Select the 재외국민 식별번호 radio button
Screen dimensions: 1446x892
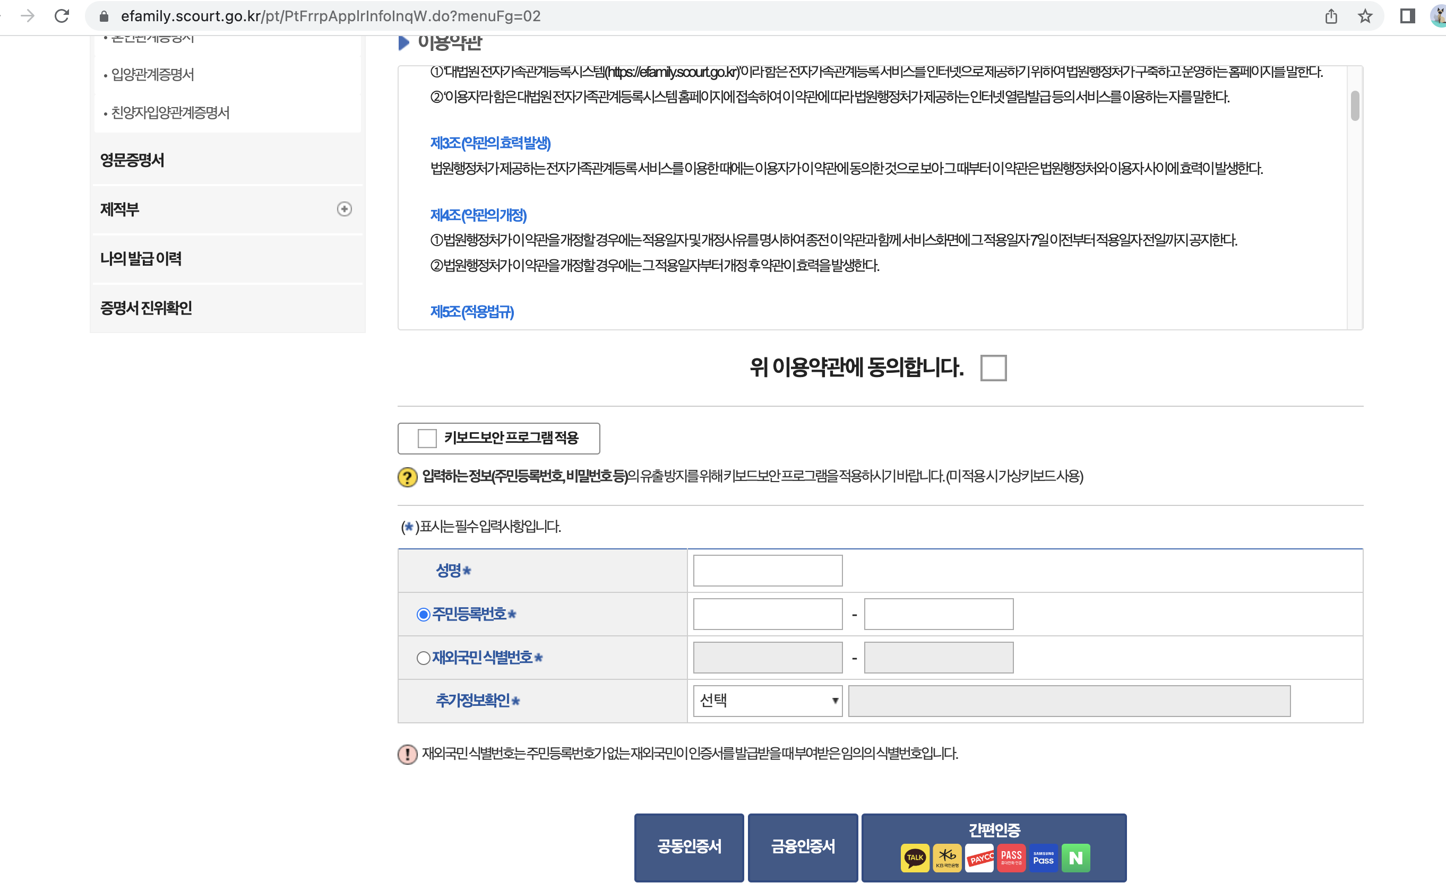tap(424, 658)
